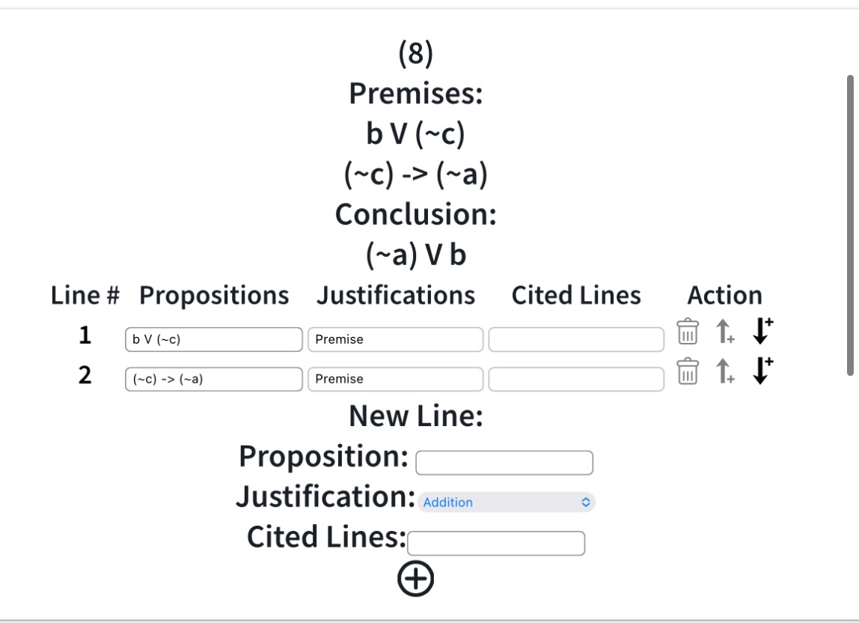Click the empty Cited Lines box for line 2
The image size is (859, 623).
[575, 379]
